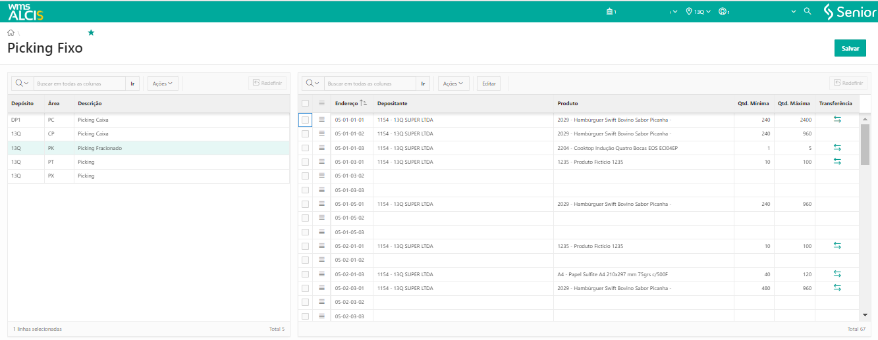
Task: Click the Editar button
Action: [489, 84]
